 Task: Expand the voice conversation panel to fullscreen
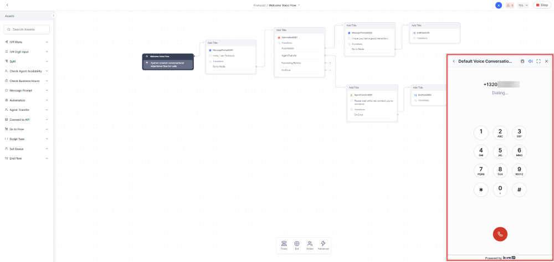point(538,61)
